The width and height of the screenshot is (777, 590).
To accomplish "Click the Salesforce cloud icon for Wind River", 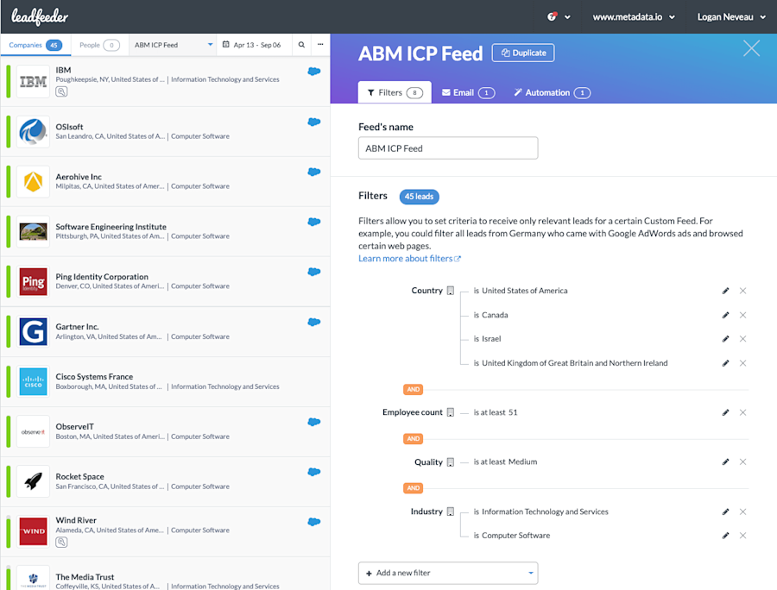I will click(x=313, y=522).
